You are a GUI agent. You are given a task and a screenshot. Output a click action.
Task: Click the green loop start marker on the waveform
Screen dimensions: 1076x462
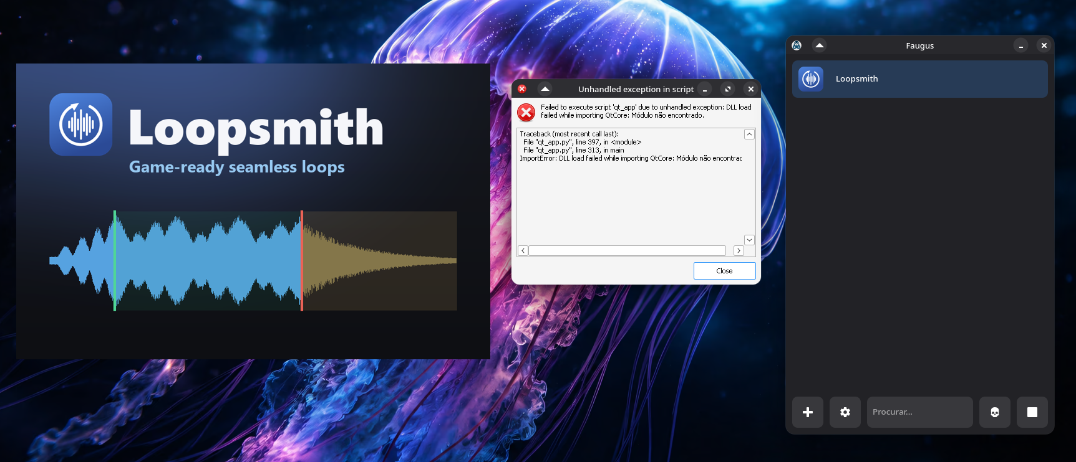(x=115, y=261)
